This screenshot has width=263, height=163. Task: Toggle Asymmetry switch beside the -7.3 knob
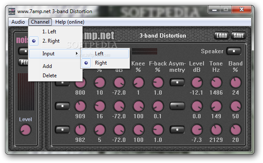tap(177, 130)
